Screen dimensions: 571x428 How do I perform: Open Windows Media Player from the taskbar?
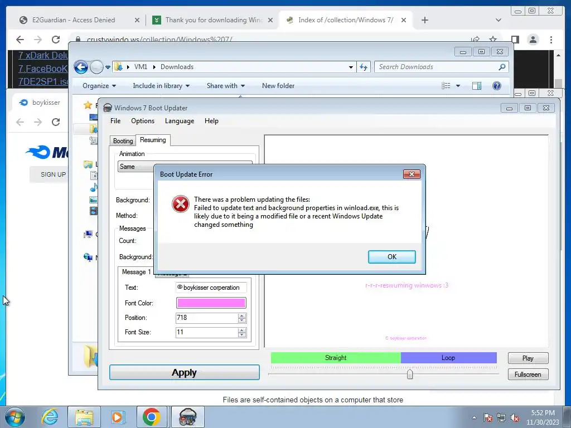(118, 417)
